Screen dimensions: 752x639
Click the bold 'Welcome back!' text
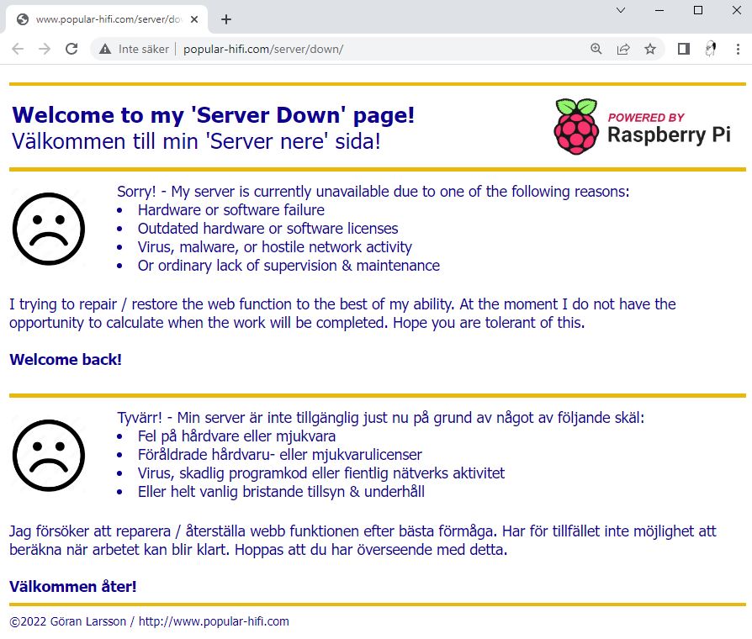(66, 360)
